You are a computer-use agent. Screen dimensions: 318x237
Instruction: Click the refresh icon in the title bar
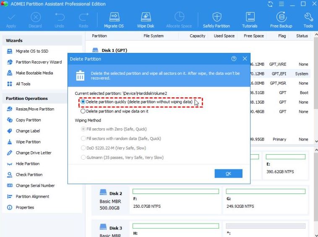pyautogui.click(x=270, y=4)
